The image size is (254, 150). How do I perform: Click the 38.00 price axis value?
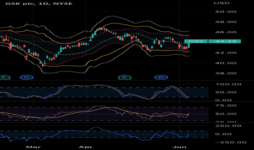click(x=226, y=73)
